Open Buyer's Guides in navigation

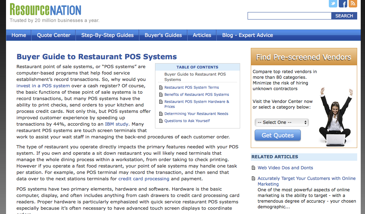[x=163, y=35]
